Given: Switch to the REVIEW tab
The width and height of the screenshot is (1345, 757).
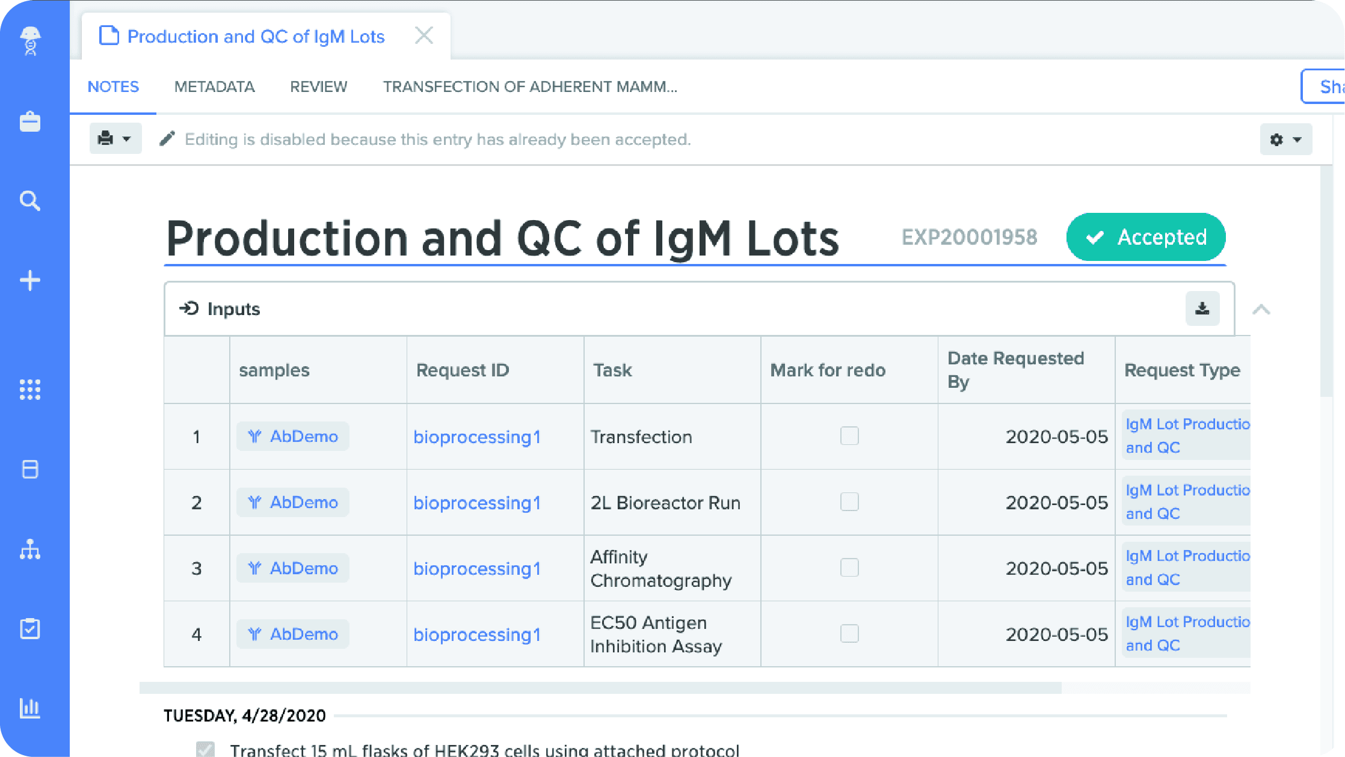Looking at the screenshot, I should [318, 87].
